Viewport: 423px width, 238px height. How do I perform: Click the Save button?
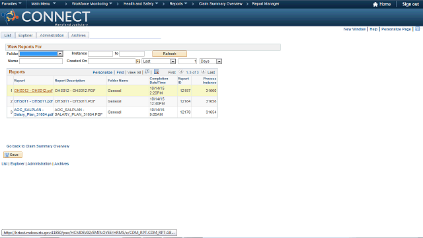13,155
